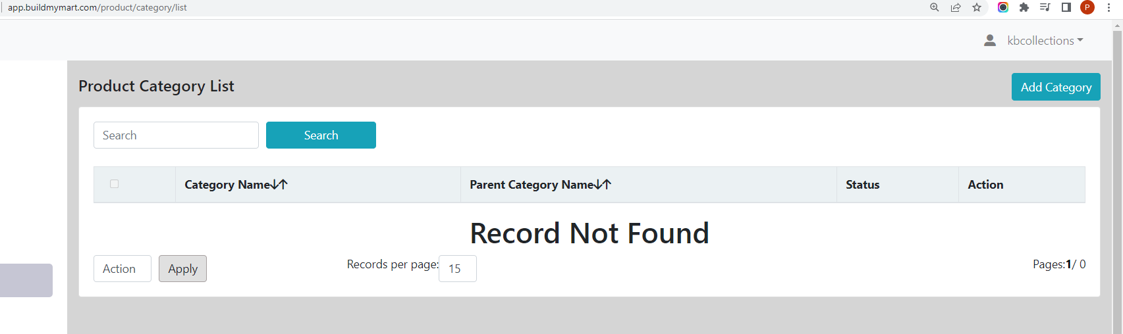Expand the kbcollections account dropdown
1123x334 pixels.
[1045, 41]
